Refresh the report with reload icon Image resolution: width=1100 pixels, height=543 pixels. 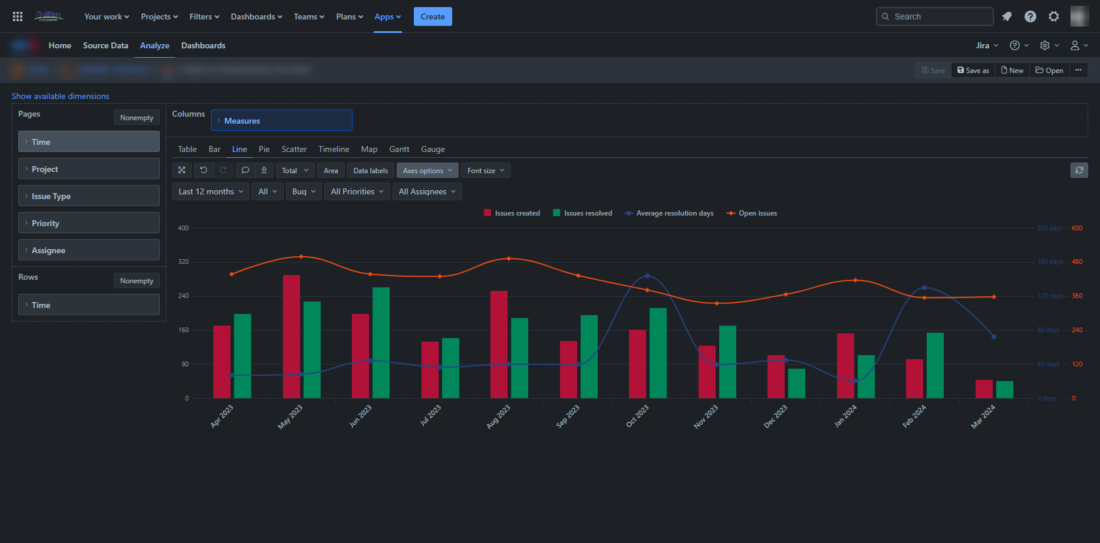click(x=1079, y=170)
